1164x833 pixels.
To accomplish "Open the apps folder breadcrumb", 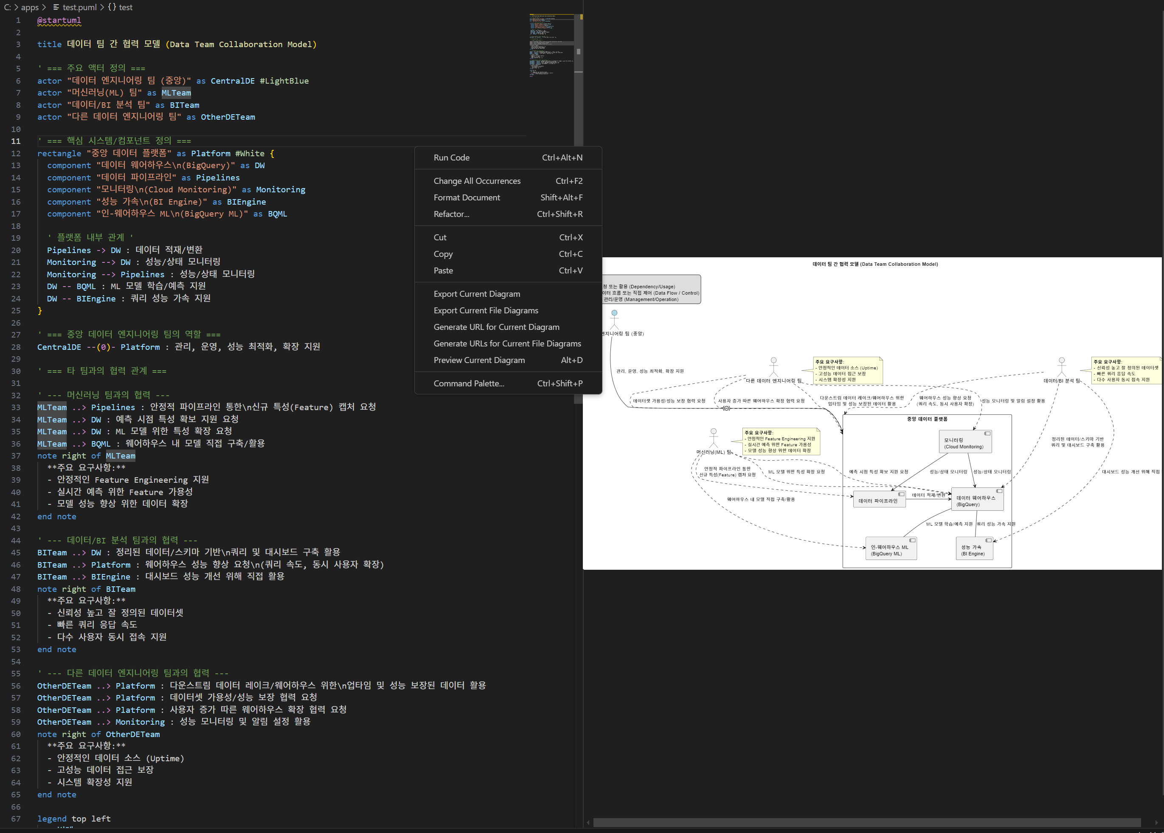I will coord(30,7).
